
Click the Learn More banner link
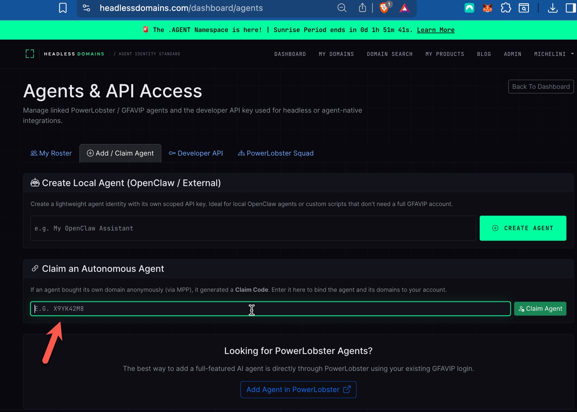tap(436, 30)
